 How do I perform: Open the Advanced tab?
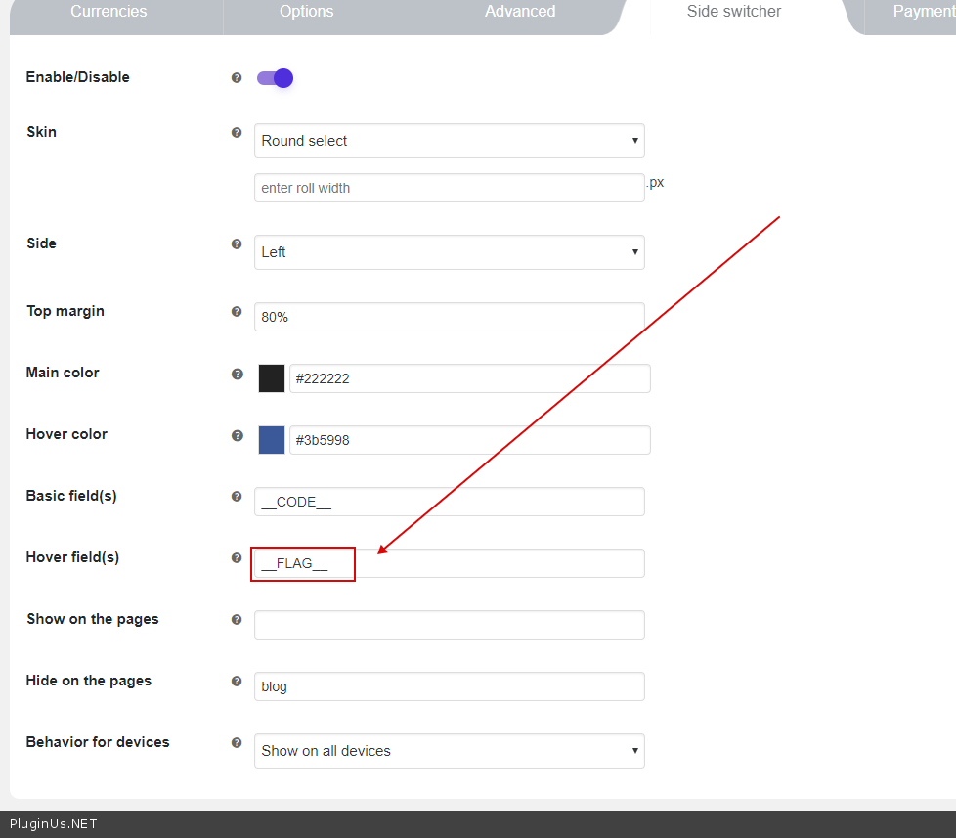point(520,12)
